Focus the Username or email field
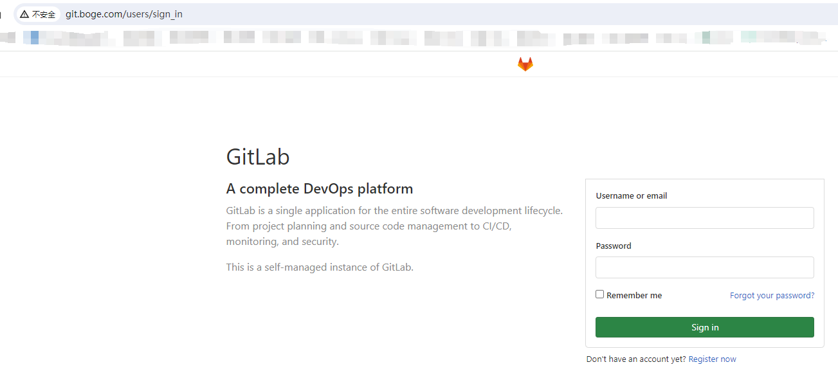Image resolution: width=838 pixels, height=378 pixels. coord(705,218)
